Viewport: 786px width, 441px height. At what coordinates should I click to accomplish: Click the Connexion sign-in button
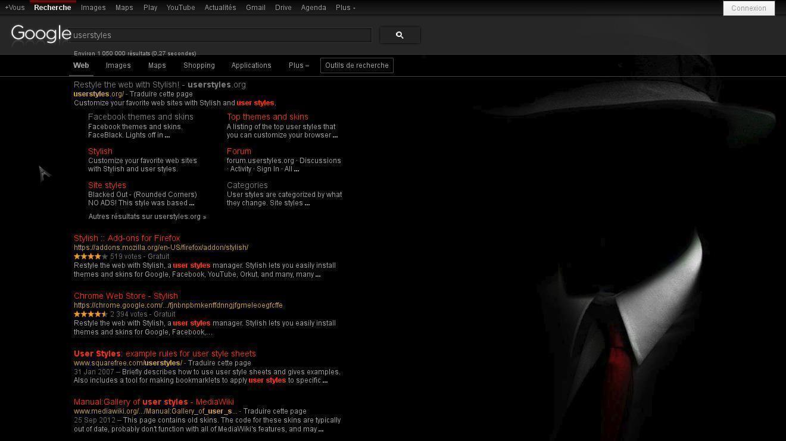point(748,8)
